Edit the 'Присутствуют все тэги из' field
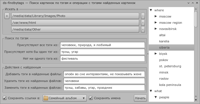The height and width of the screenshot is (104, 200). [x=103, y=45]
